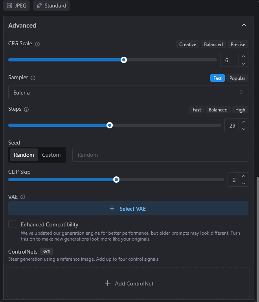Click the Standard priority button
The height and width of the screenshot is (302, 259).
click(x=51, y=6)
